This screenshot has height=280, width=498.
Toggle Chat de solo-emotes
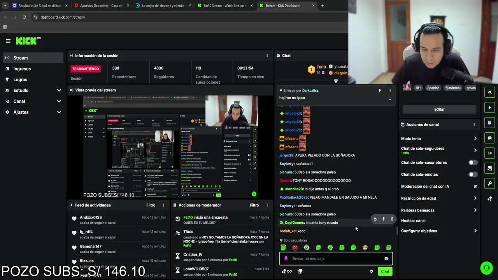pos(473,175)
